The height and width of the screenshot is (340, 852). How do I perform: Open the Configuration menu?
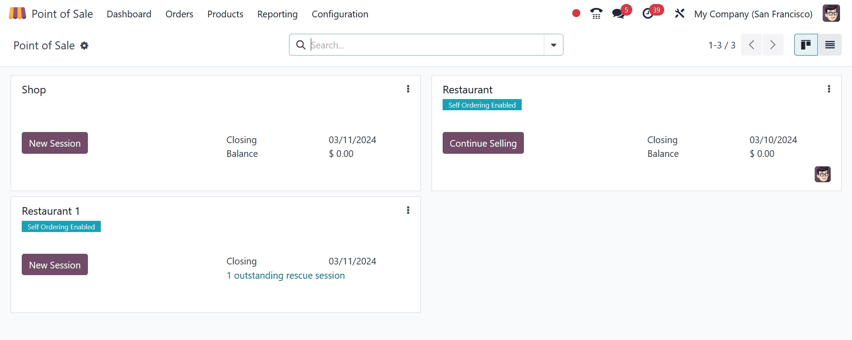pyautogui.click(x=340, y=14)
